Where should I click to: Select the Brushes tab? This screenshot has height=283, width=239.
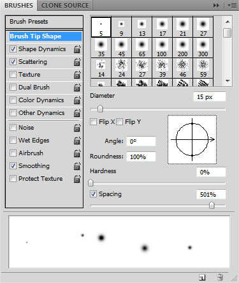coord(18,5)
